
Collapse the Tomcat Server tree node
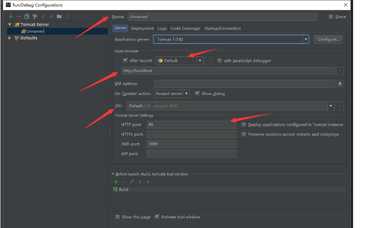10,24
